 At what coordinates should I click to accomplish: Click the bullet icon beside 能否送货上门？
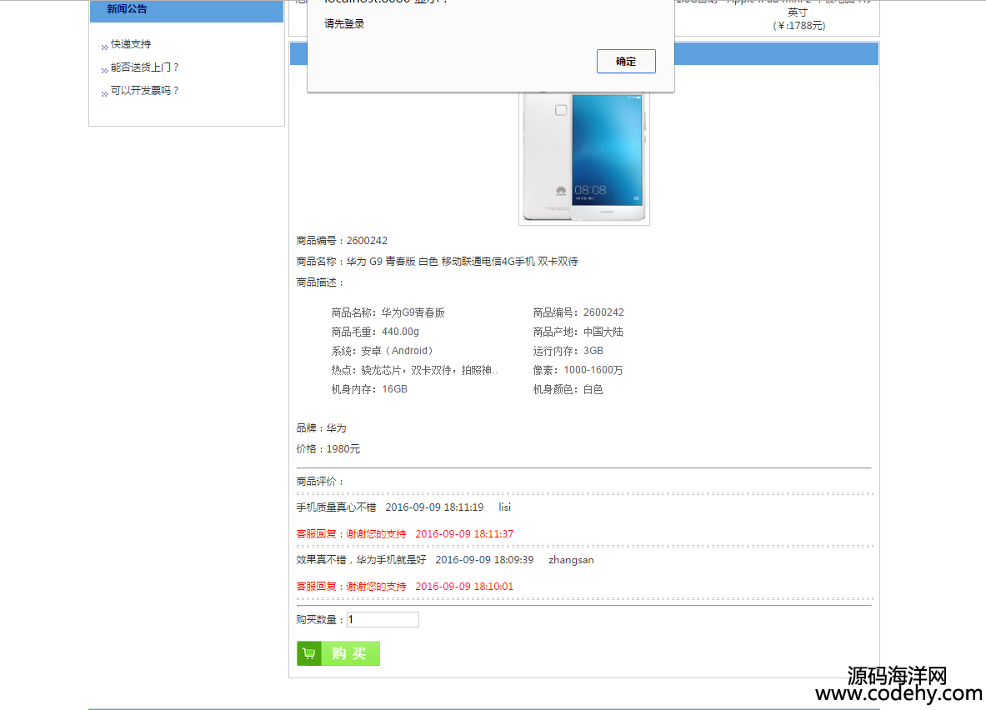pos(104,70)
